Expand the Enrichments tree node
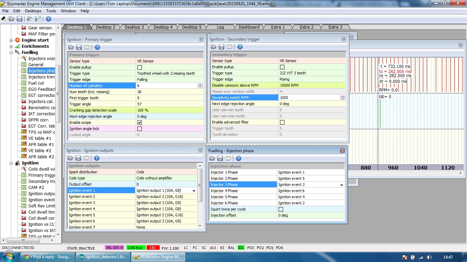The height and width of the screenshot is (262, 467). 11,46
